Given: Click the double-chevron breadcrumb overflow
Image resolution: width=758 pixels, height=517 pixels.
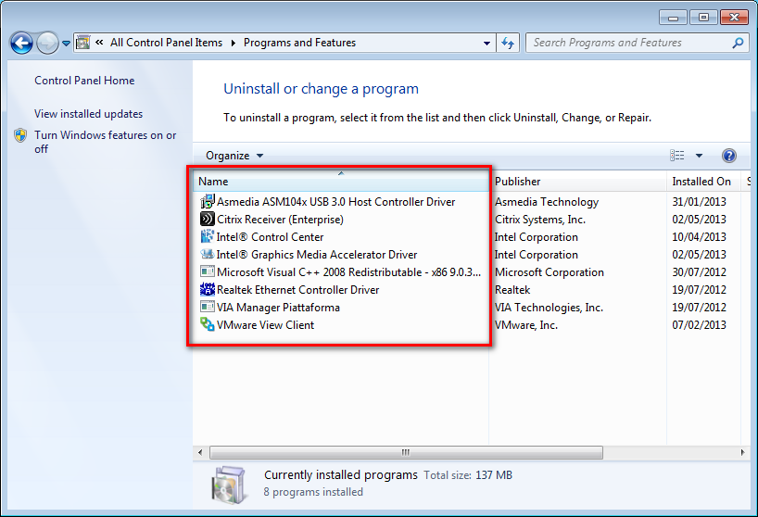Looking at the screenshot, I should coord(99,43).
